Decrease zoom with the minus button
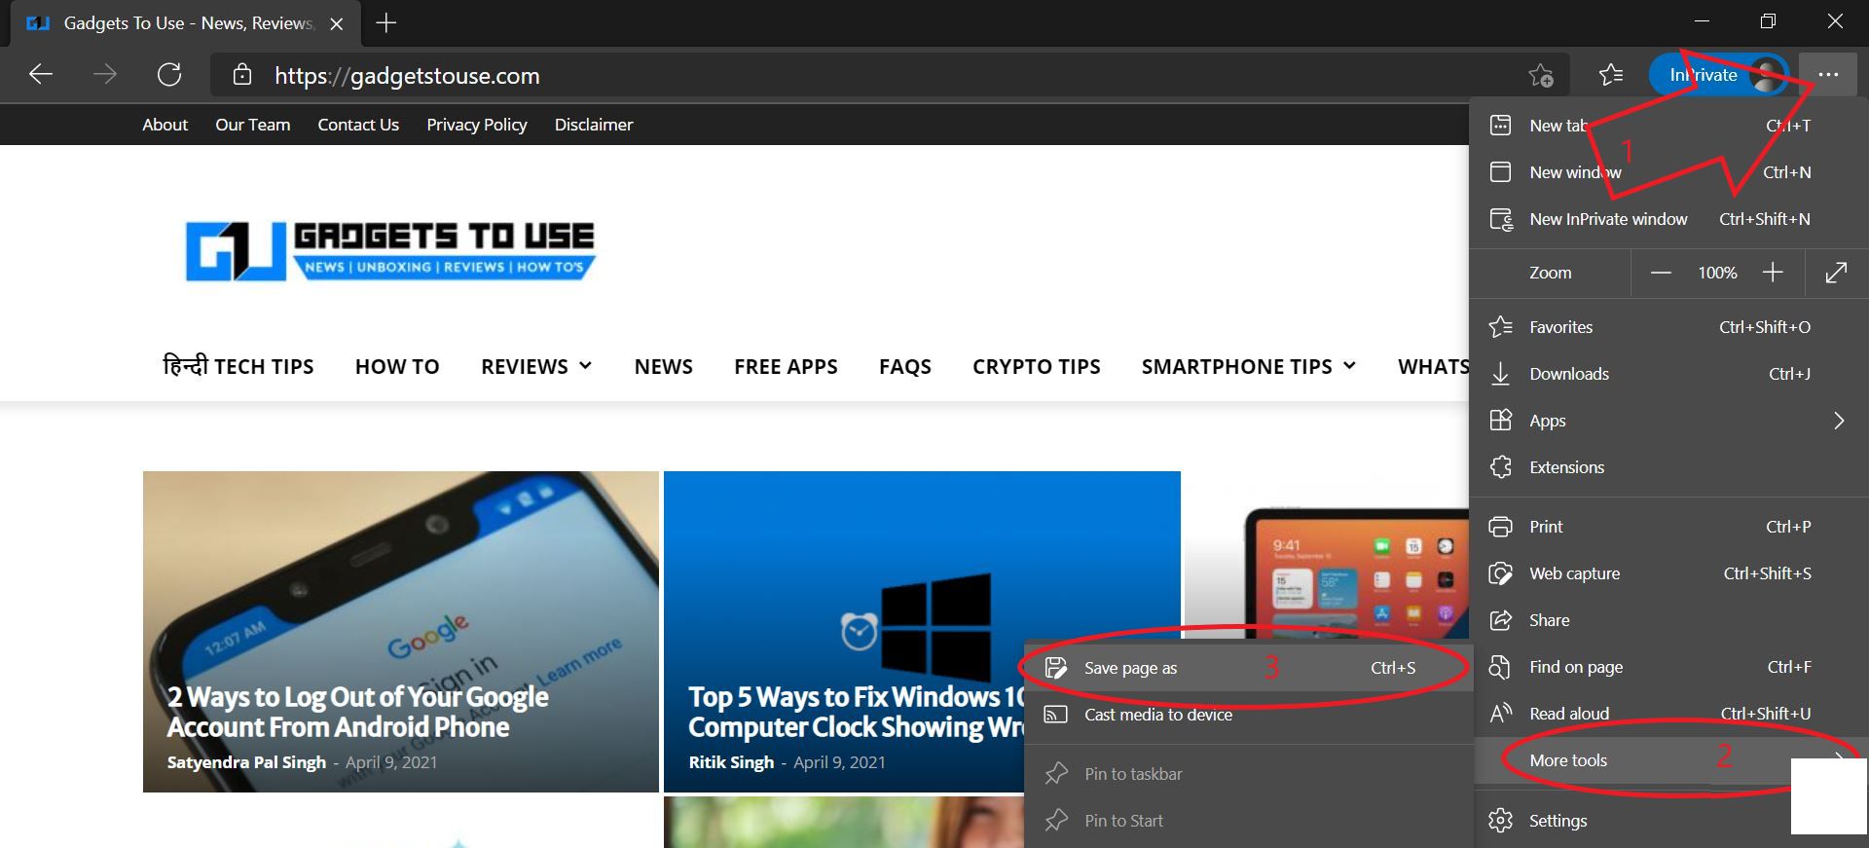The image size is (1869, 848). click(x=1661, y=273)
